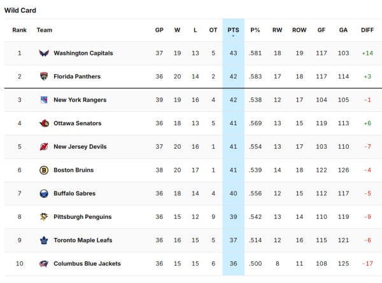The image size is (382, 283).
Task: Open the Washington Capitals team link
Action: click(x=83, y=53)
